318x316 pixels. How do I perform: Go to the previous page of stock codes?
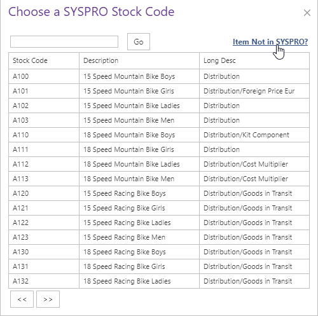(22, 299)
